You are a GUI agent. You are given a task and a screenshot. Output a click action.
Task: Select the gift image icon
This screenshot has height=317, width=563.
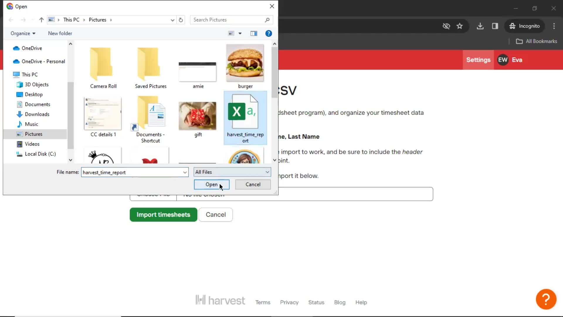click(x=198, y=116)
